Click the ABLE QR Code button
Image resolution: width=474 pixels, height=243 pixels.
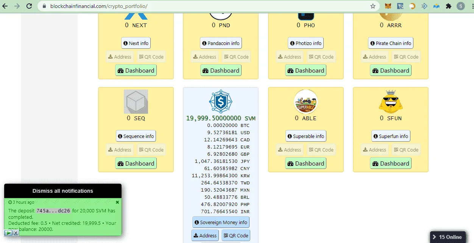point(321,150)
